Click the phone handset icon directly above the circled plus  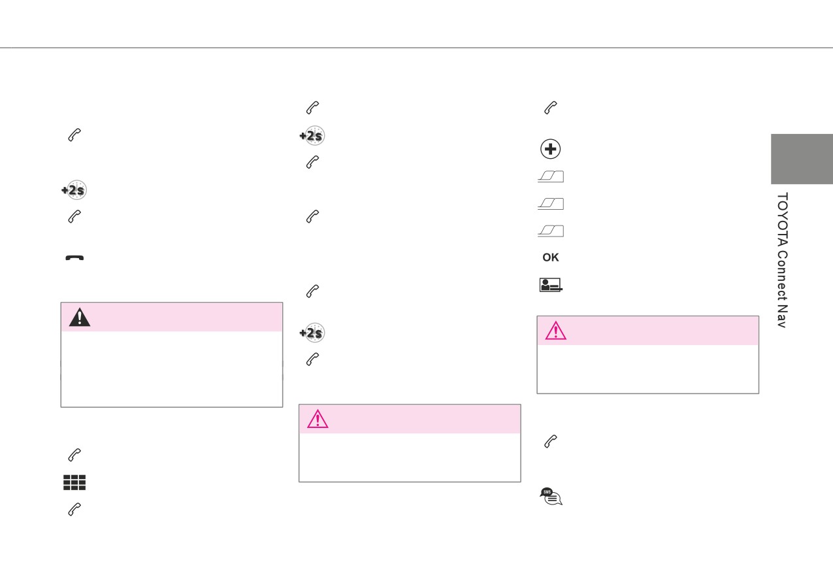[551, 107]
